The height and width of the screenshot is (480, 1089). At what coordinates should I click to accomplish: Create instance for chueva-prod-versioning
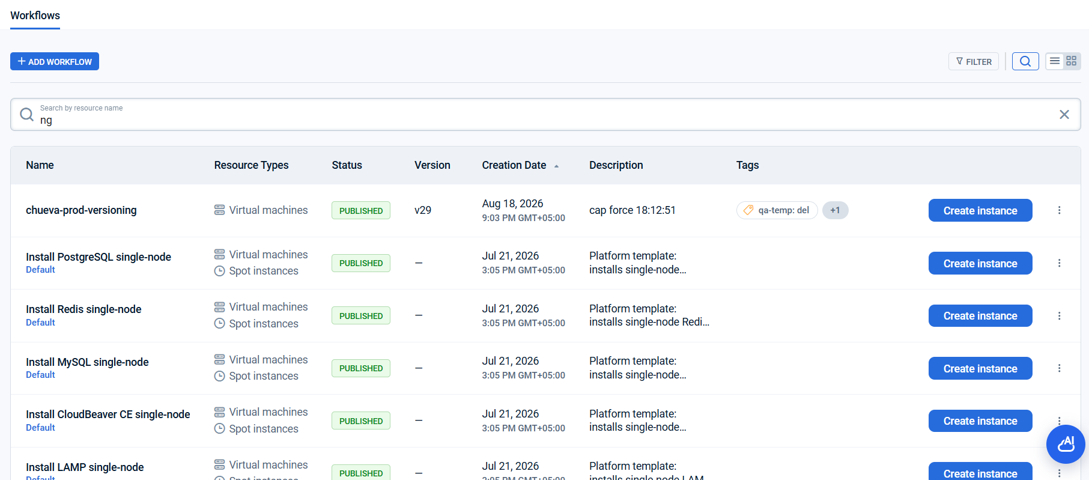tap(980, 210)
